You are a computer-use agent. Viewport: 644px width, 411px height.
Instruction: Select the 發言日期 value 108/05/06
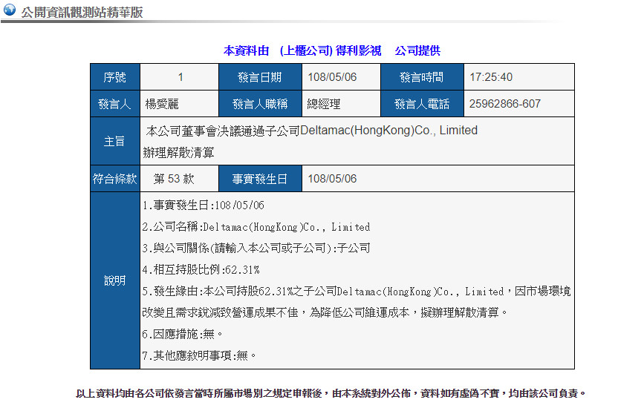(332, 77)
